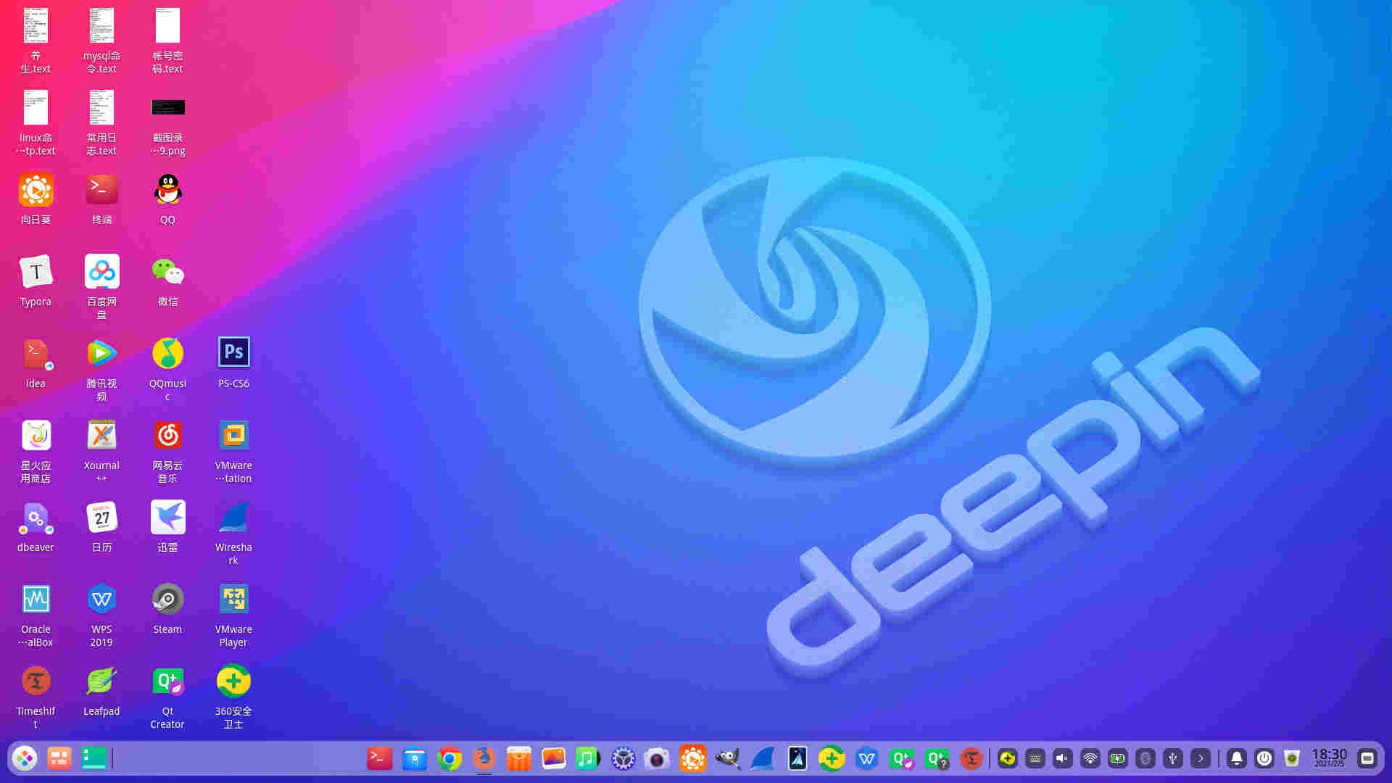The image size is (1392, 783).
Task: Open the dock terminal icon
Action: tap(379, 758)
